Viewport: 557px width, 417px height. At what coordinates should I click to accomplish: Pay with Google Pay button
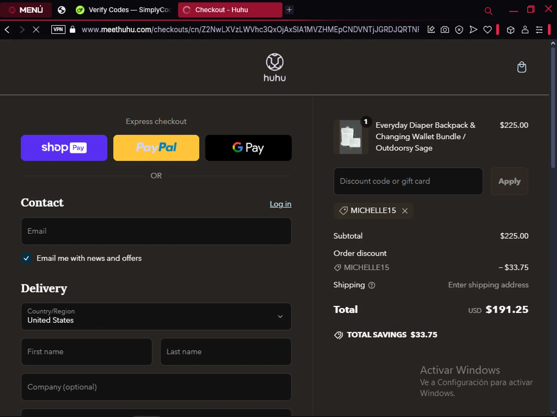click(x=248, y=148)
